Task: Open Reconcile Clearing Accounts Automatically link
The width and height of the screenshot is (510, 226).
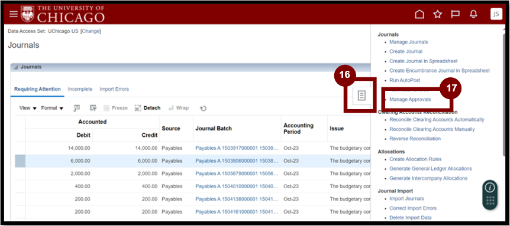Action: click(x=437, y=119)
